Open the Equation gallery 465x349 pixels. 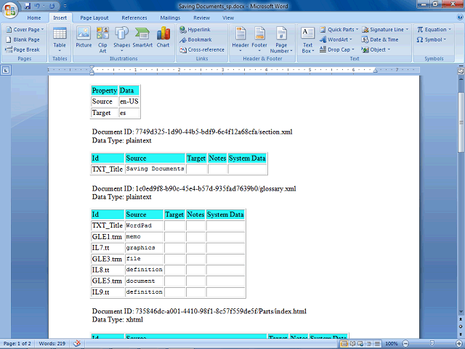(x=434, y=29)
